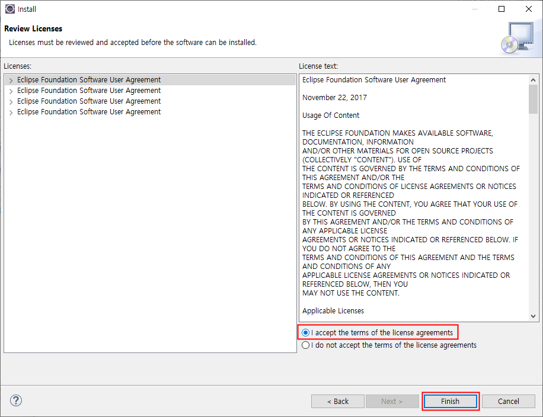
Task: Click the Cancel button
Action: 509,401
